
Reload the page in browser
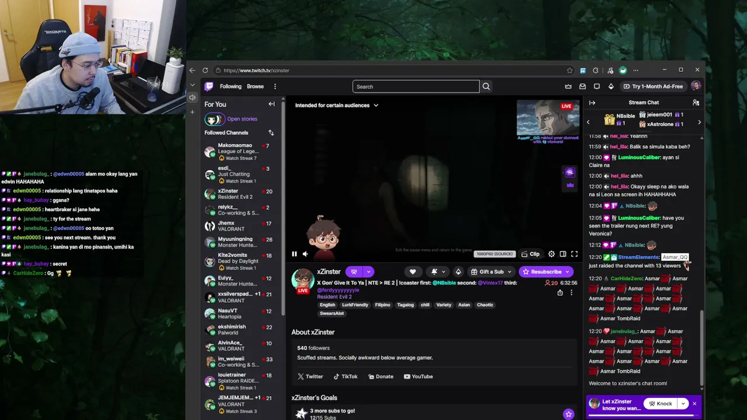[x=205, y=70]
